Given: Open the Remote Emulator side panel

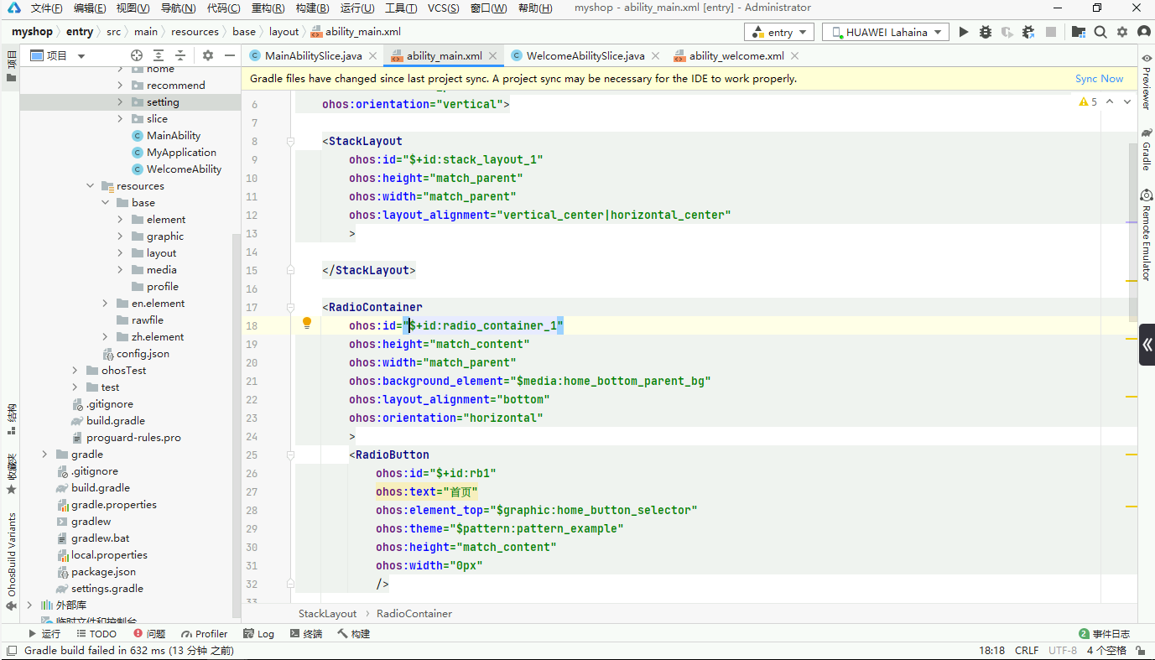Looking at the screenshot, I should [x=1147, y=235].
